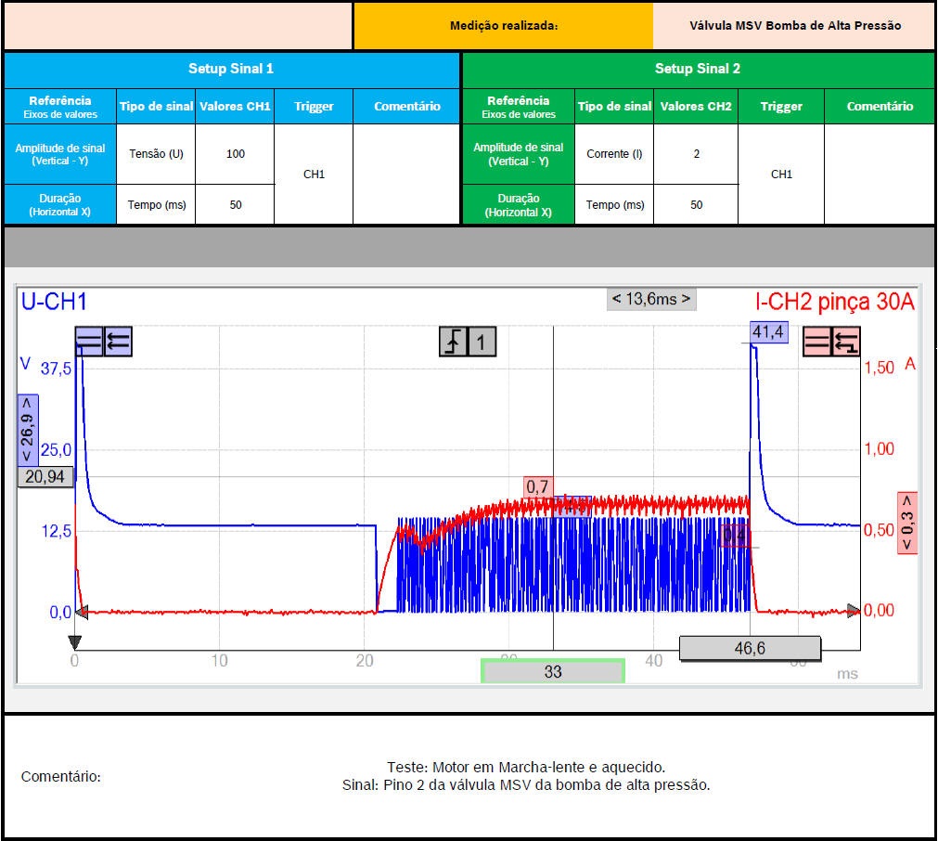The height and width of the screenshot is (841, 938).
Task: Click the left zero-level triangle marker
Action: [82, 612]
